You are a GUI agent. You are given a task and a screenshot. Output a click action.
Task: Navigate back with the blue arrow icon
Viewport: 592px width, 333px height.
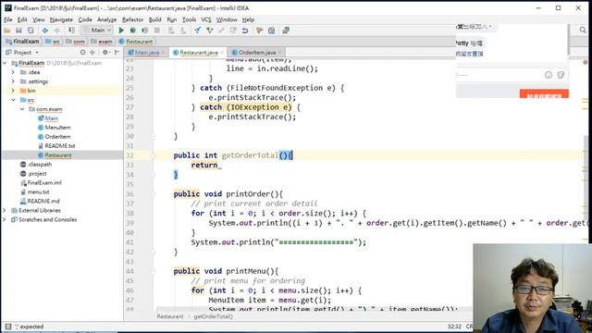coord(45,31)
